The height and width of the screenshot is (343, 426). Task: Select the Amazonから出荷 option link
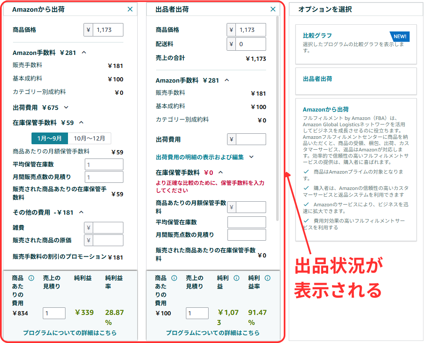(x=326, y=109)
